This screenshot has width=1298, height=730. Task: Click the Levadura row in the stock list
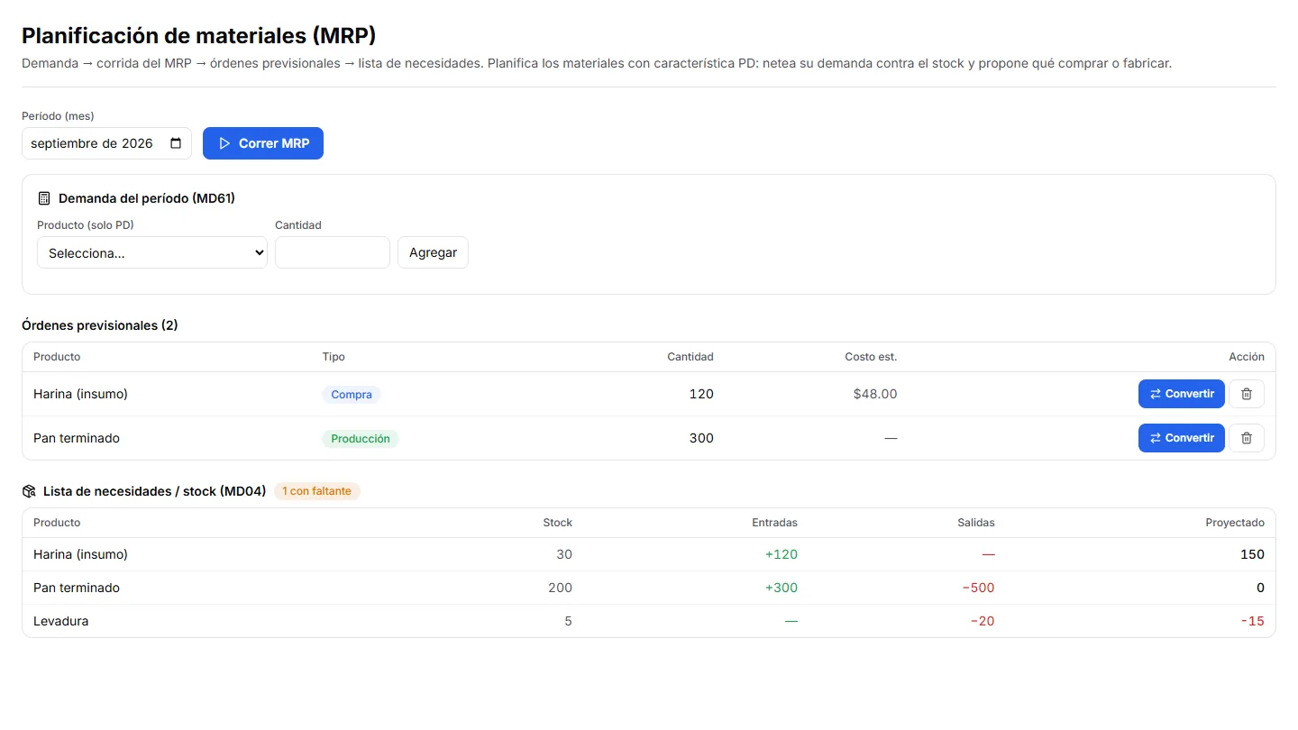649,621
